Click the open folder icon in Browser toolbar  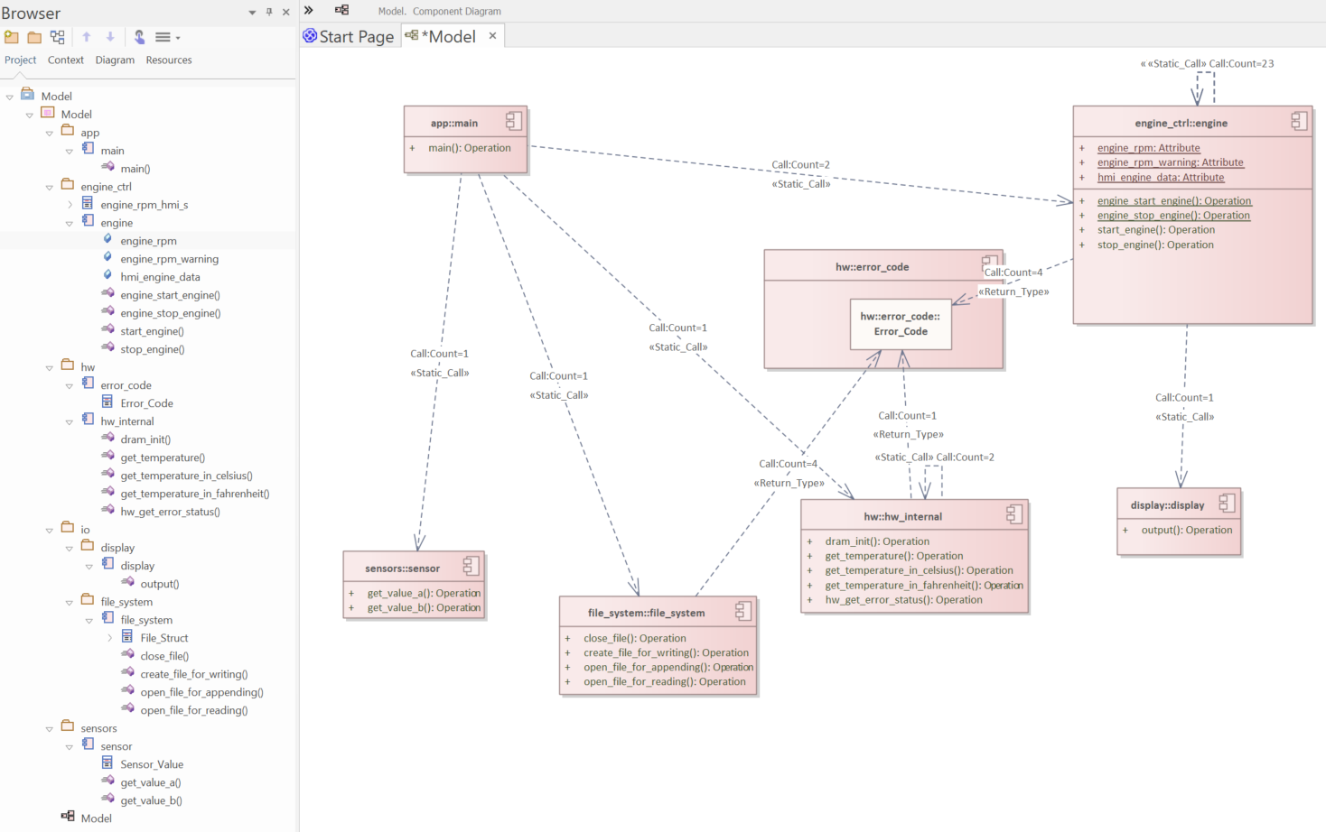[x=34, y=37]
